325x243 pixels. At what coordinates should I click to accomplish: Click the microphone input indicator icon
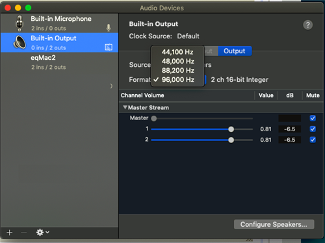point(109,28)
